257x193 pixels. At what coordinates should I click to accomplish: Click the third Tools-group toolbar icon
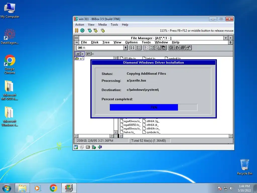tap(183, 48)
